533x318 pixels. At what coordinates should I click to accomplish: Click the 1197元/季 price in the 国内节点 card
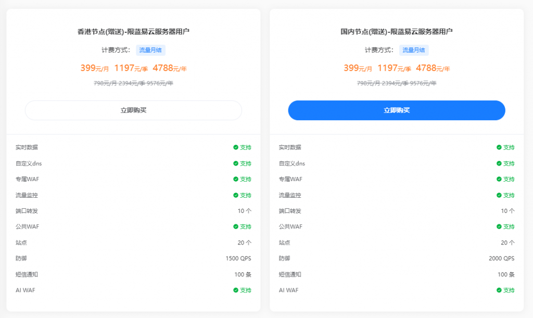[394, 68]
